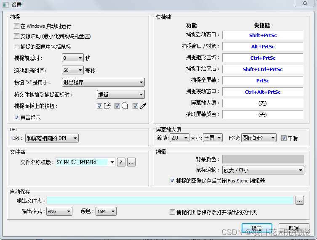The height and width of the screenshot is (240, 317).
Task: Toggle the checkbox beside the open-folder icon
Action: [x=99, y=106]
